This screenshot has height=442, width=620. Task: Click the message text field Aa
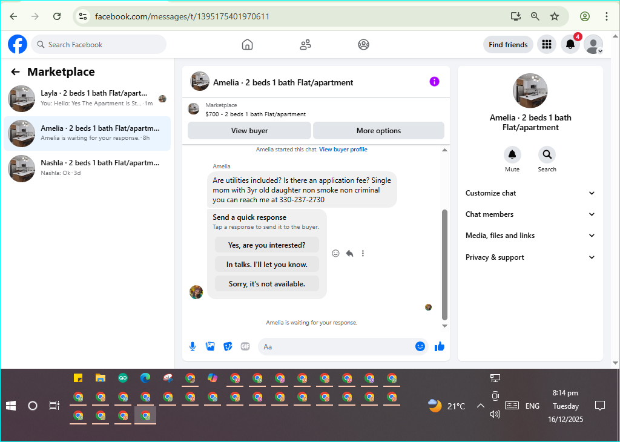(x=336, y=347)
